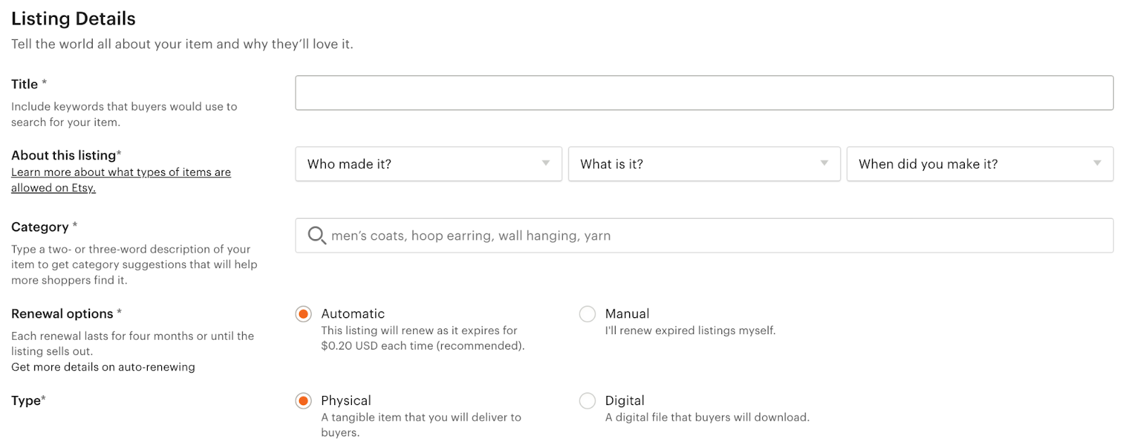Select the Automatic renewal radio button
This screenshot has height=448, width=1126.
point(303,314)
